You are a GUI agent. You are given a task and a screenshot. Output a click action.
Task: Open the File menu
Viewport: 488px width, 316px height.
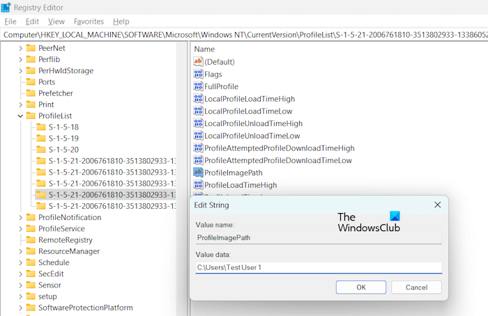10,22
